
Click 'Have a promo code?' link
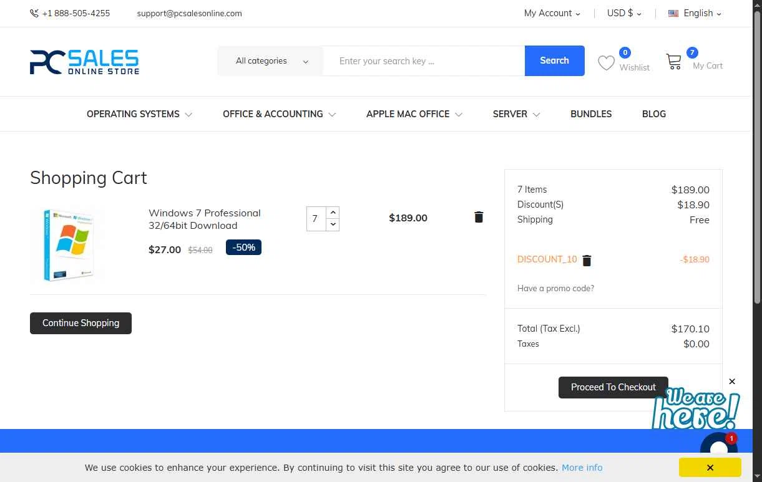coord(555,288)
